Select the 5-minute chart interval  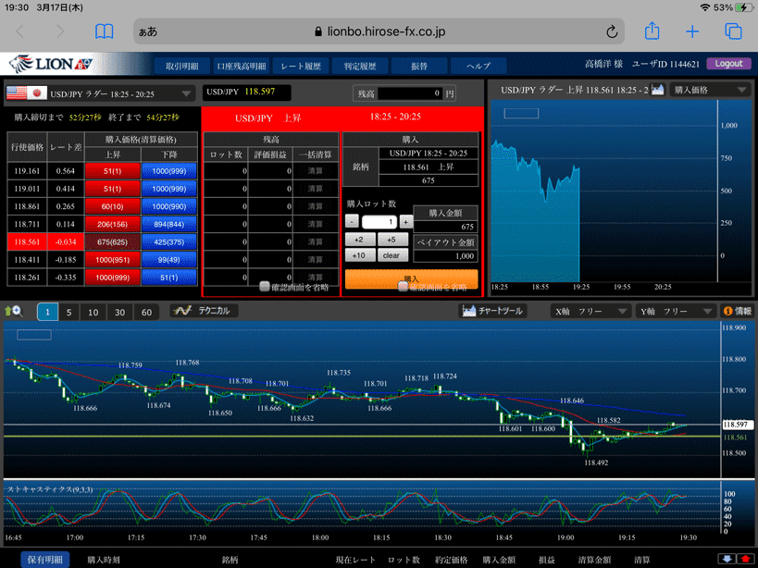coord(69,312)
